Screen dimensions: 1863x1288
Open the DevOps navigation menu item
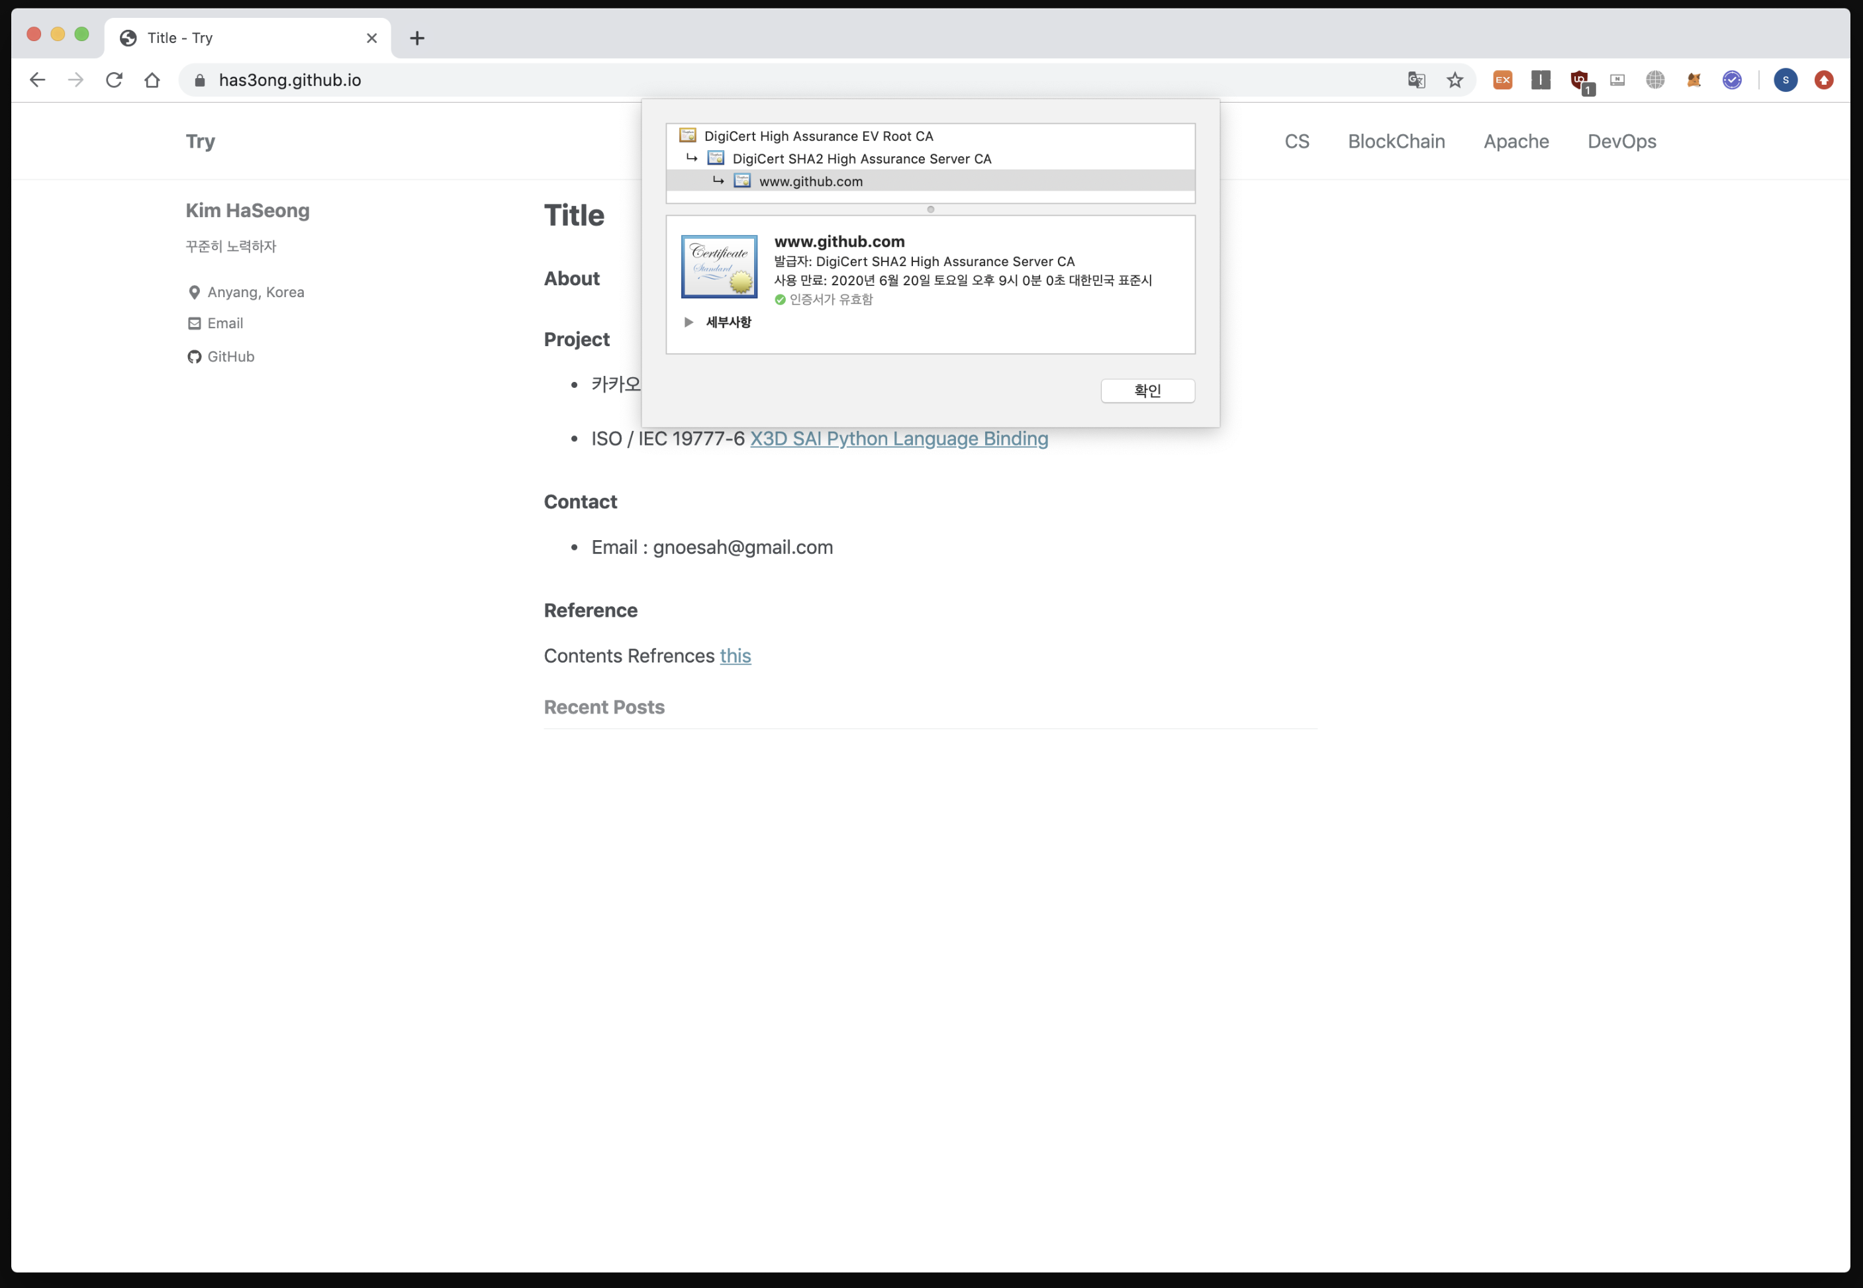point(1621,141)
